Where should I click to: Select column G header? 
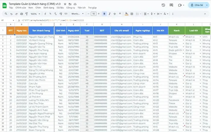(102, 24)
